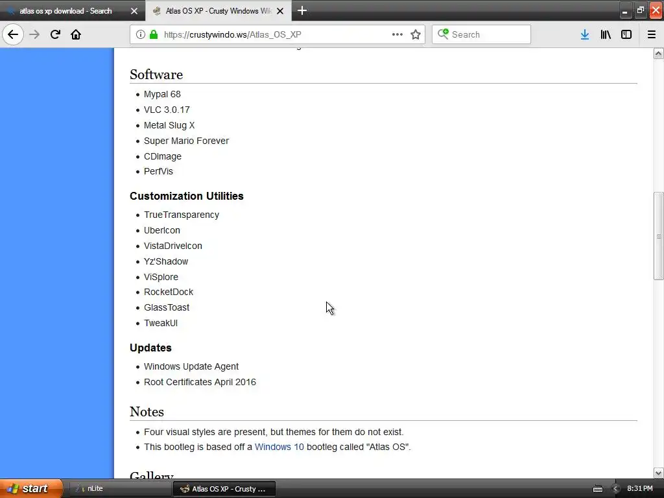The height and width of the screenshot is (498, 664).
Task: Click the GlassToast entry
Action: (x=167, y=307)
